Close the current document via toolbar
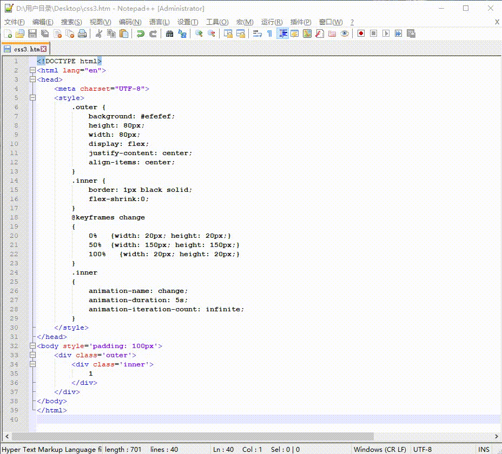The width and height of the screenshot is (502, 454). coord(58,34)
